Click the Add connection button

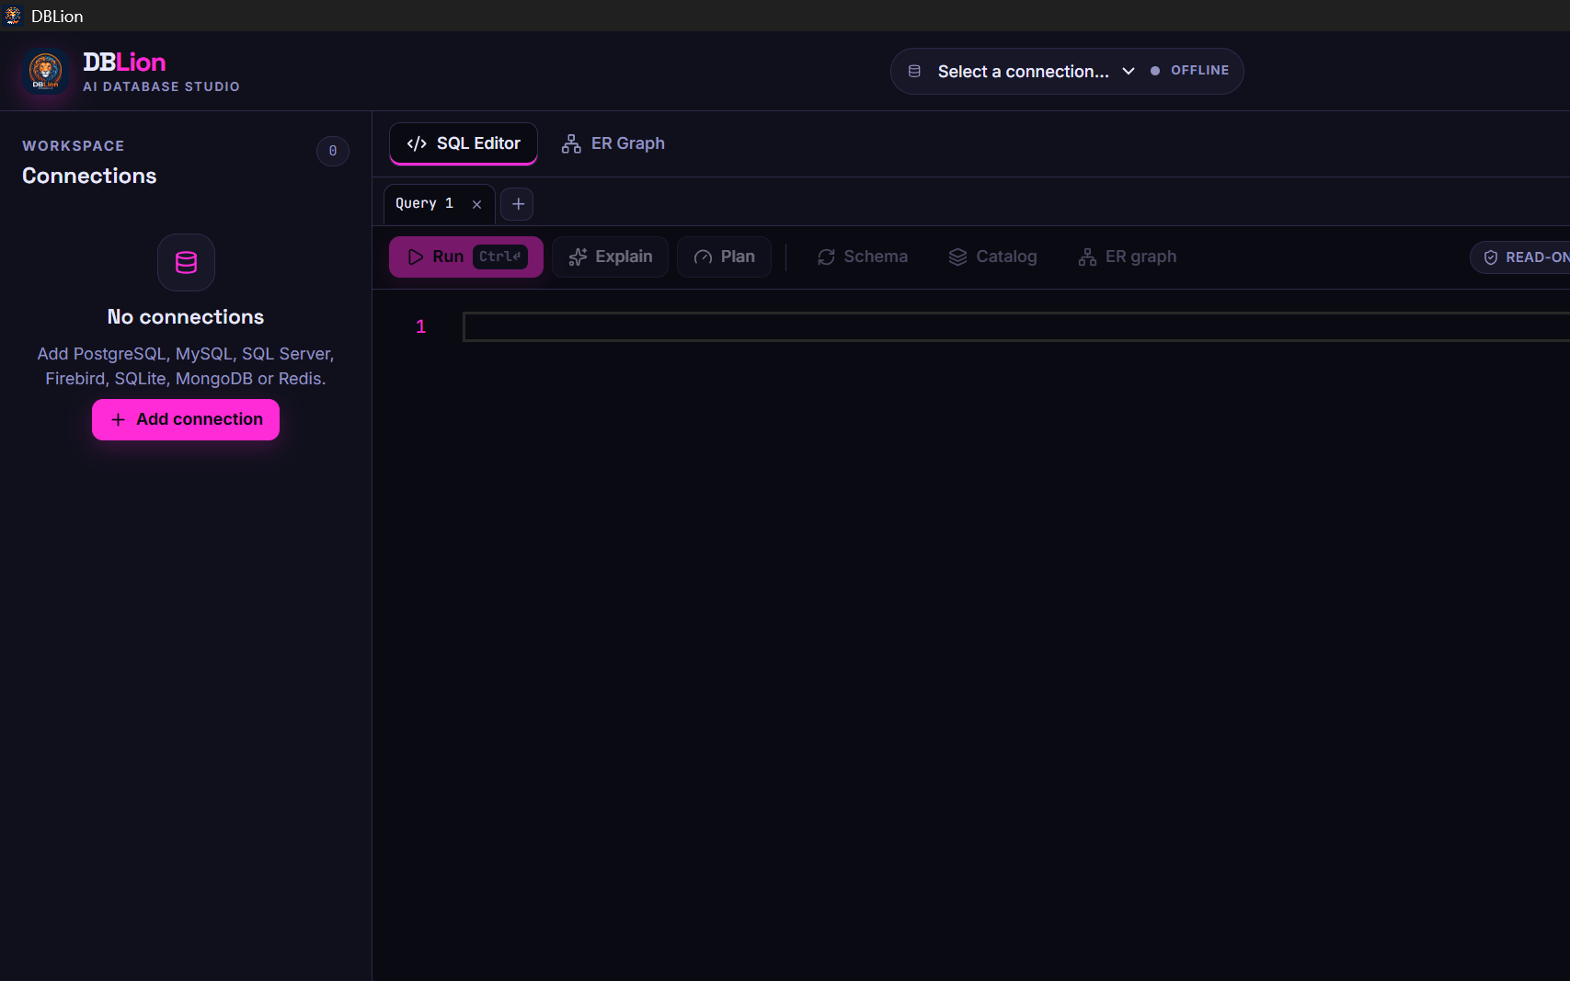click(x=186, y=420)
